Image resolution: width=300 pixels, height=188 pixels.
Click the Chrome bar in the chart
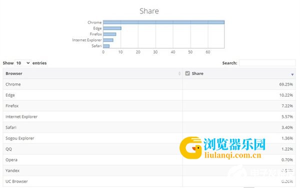[163, 22]
